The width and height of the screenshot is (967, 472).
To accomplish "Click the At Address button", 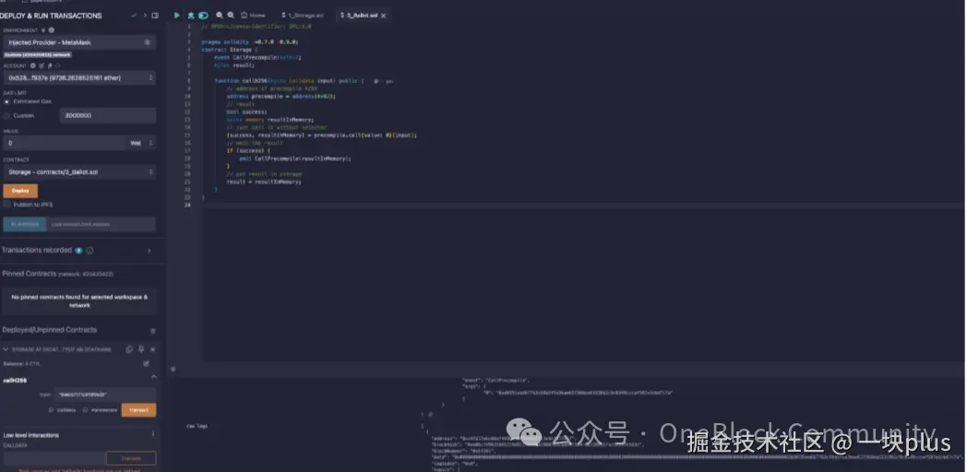I will [25, 224].
